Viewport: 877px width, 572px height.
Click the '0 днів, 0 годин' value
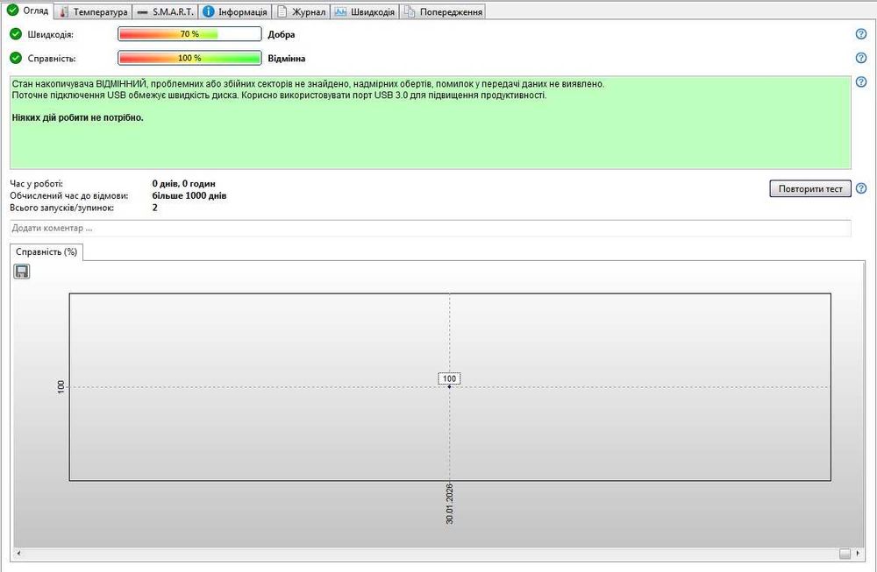coord(183,184)
